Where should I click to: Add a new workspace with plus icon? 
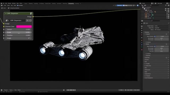point(80,3)
